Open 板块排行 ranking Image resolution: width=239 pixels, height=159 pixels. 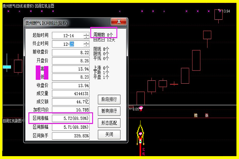point(109,111)
